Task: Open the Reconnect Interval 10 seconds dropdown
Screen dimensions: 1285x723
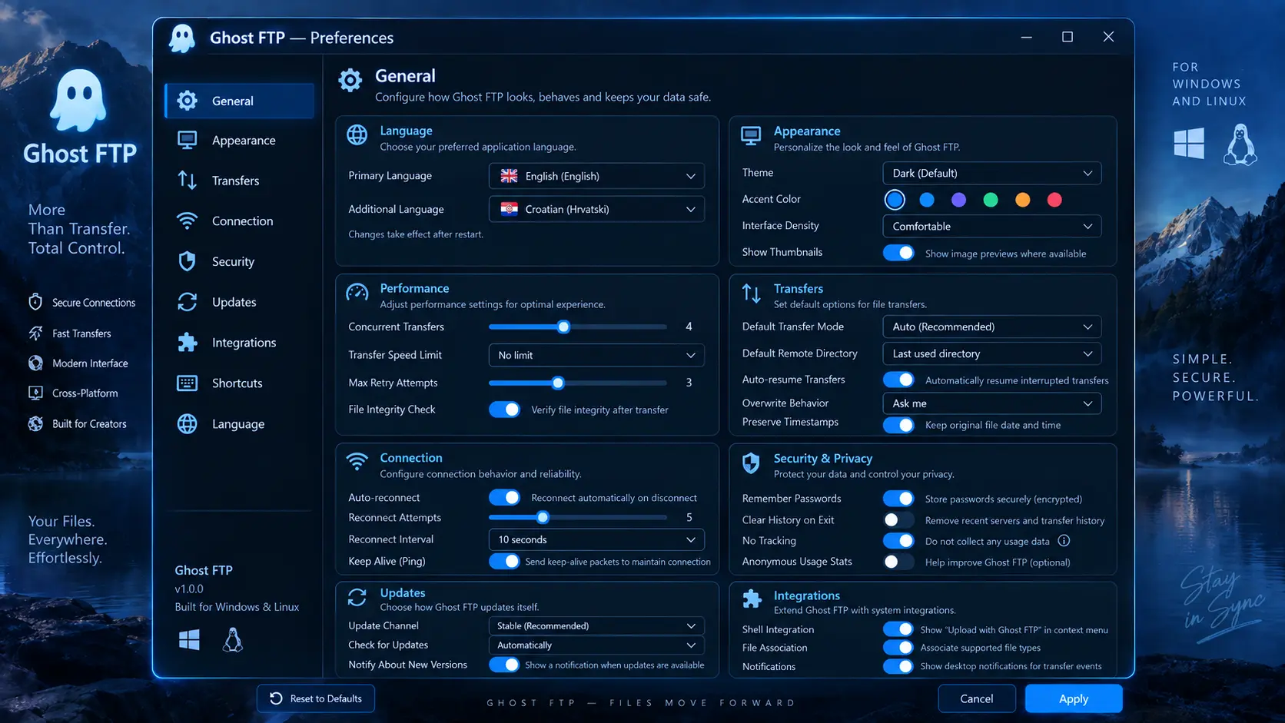Action: pos(596,539)
